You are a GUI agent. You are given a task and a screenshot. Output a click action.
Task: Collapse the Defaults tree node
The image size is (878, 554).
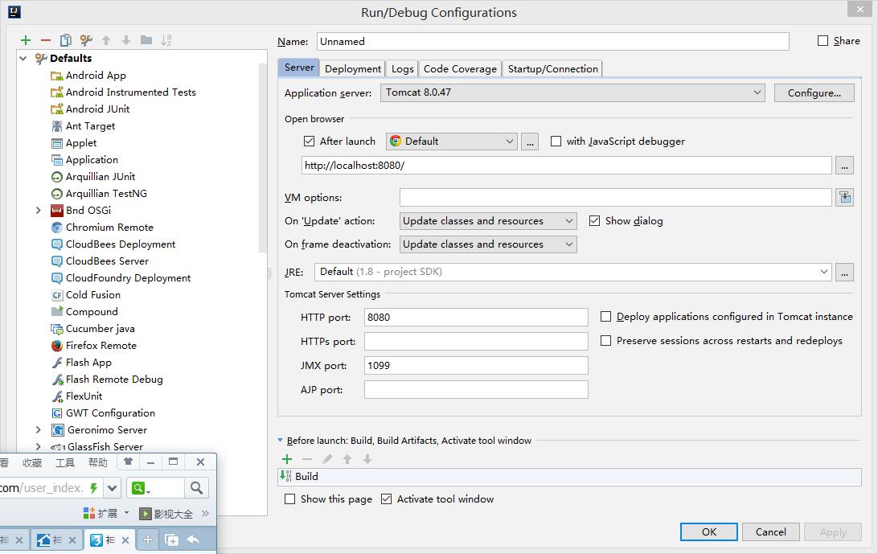(x=23, y=58)
